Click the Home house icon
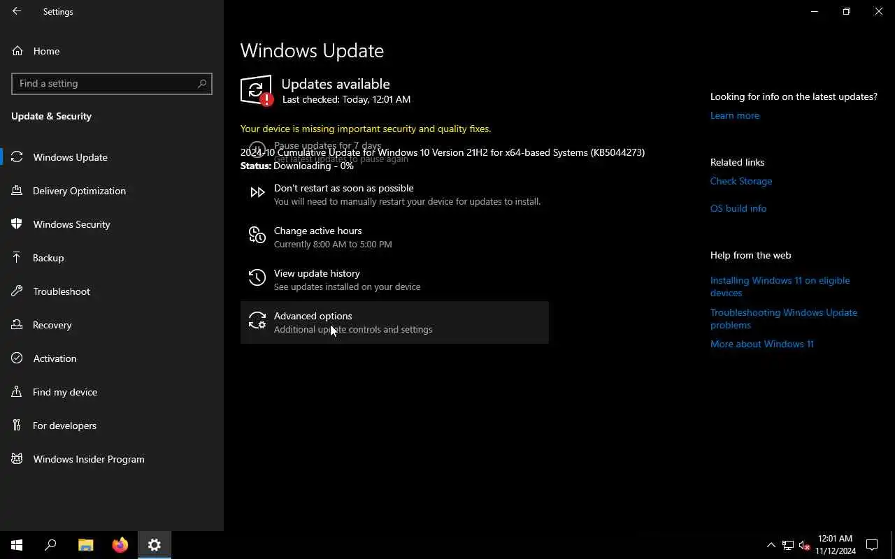 click(x=17, y=51)
